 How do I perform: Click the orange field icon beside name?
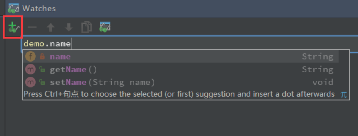[30, 57]
